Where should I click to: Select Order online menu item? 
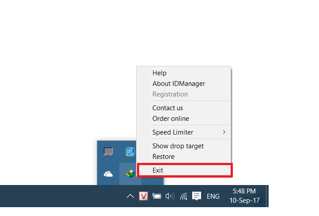pos(171,119)
